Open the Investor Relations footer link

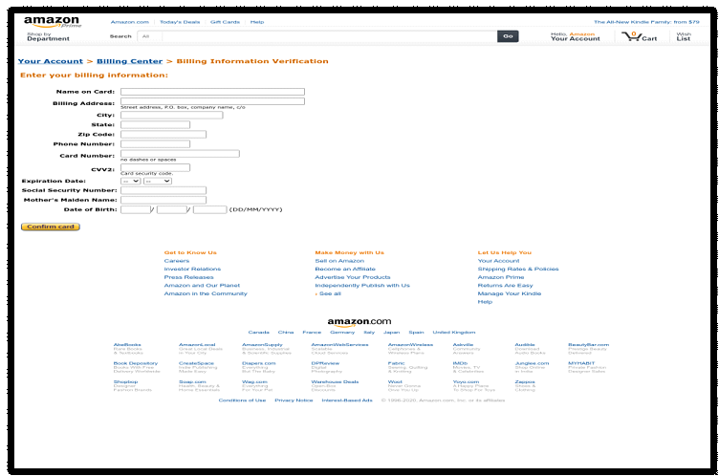click(x=192, y=270)
